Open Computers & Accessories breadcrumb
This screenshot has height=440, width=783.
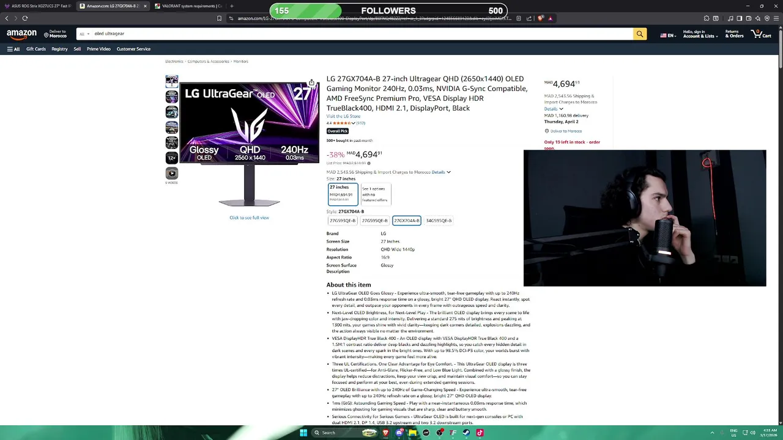[x=209, y=61]
